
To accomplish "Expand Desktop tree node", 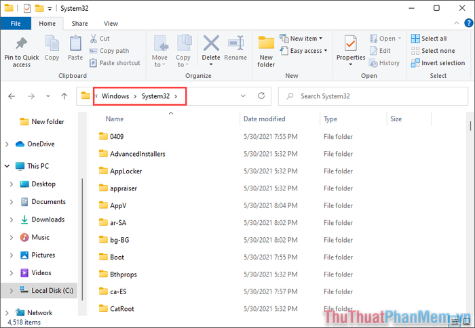I will pyautogui.click(x=12, y=184).
